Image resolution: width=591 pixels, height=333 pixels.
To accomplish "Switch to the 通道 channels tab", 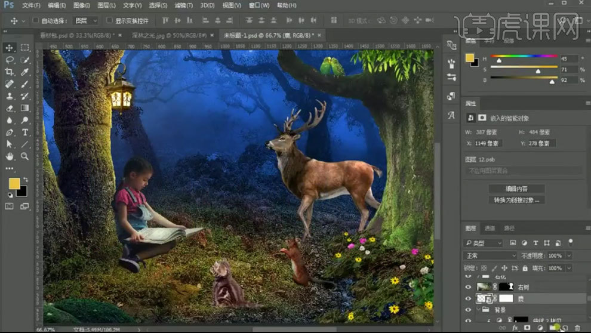I will point(490,229).
